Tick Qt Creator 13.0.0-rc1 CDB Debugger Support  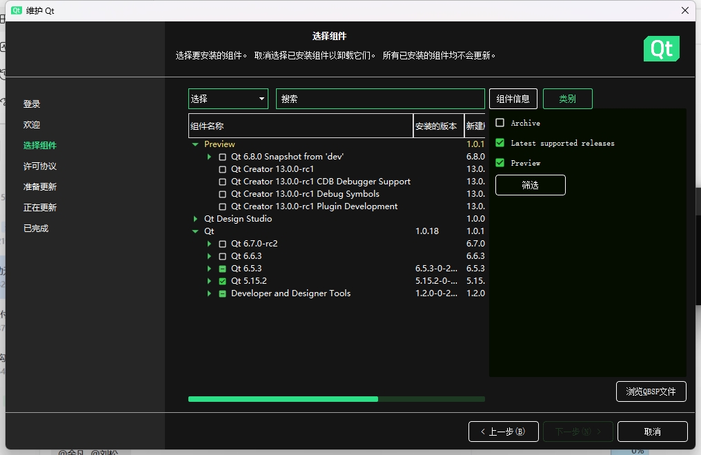pos(222,182)
